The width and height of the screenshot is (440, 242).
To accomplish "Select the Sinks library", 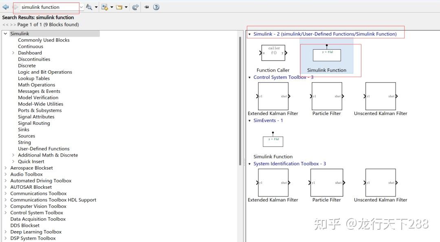I will pyautogui.click(x=24, y=129).
